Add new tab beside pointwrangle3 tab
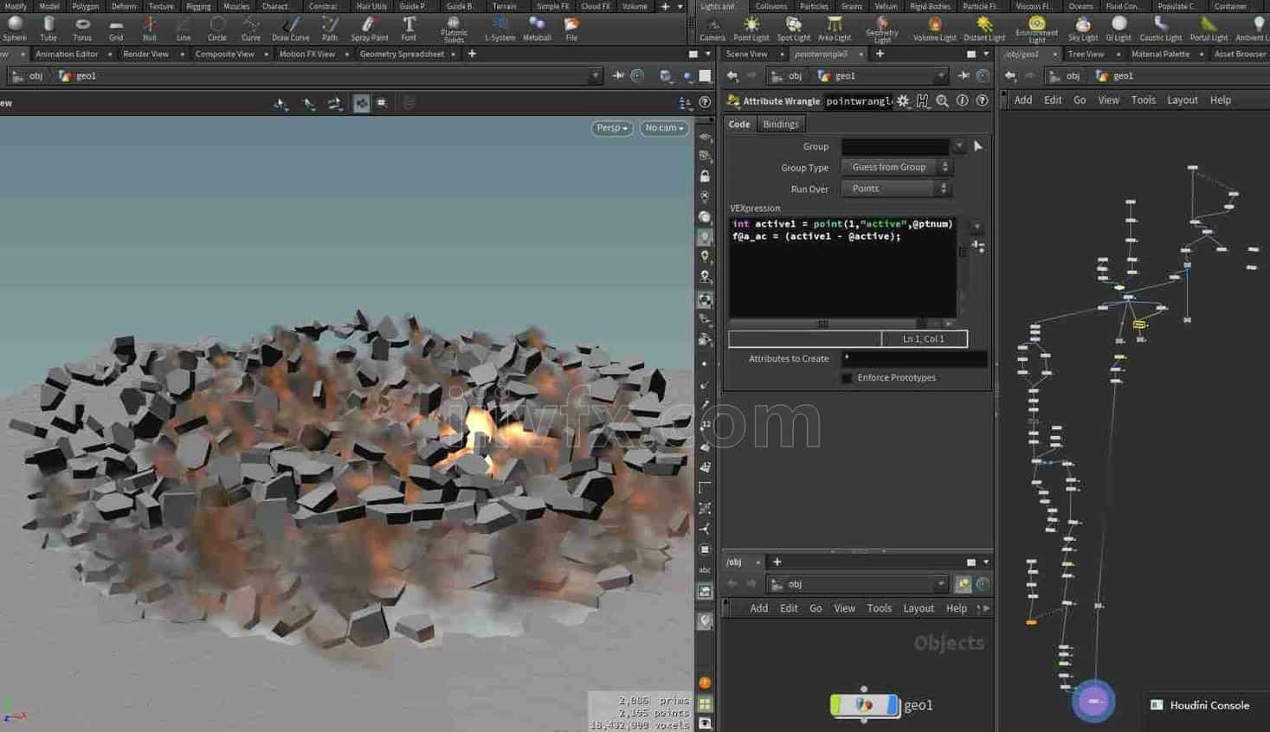 [880, 54]
